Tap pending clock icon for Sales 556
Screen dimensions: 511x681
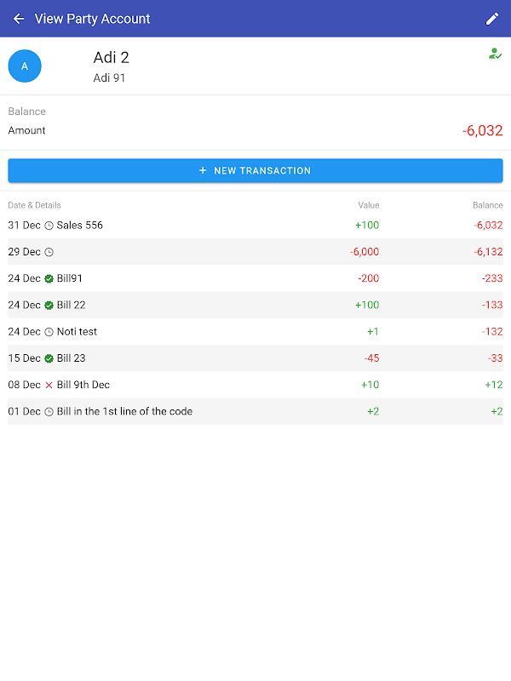pyautogui.click(x=49, y=226)
